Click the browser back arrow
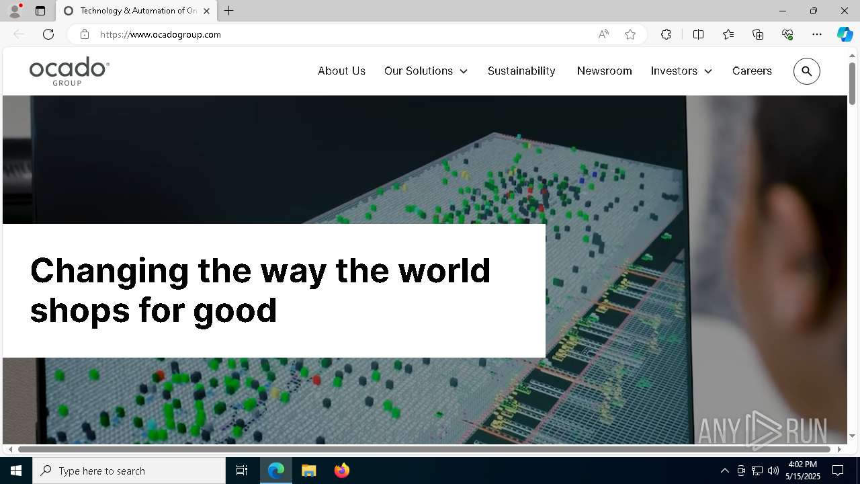Viewport: 860px width, 484px height. coord(19,34)
